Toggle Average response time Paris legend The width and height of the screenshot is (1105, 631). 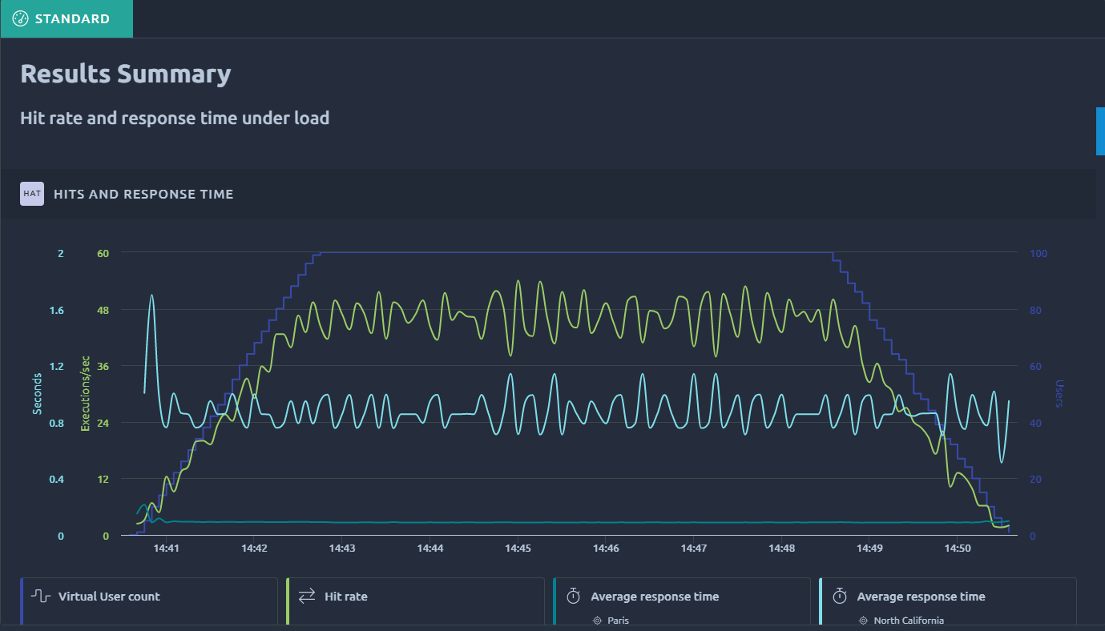[x=681, y=601]
